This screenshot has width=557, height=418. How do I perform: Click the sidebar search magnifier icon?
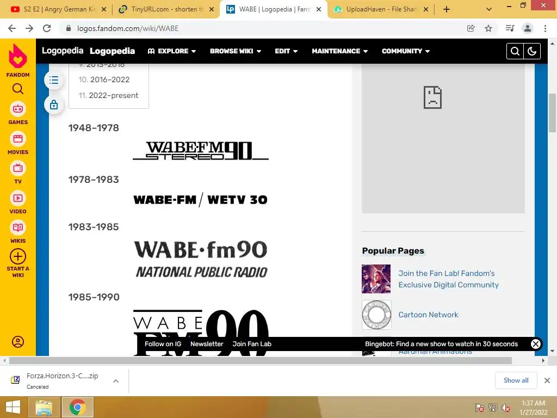click(x=18, y=89)
